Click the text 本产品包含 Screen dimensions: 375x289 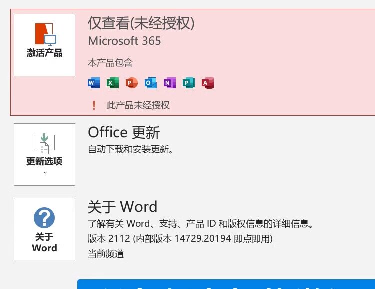click(110, 63)
